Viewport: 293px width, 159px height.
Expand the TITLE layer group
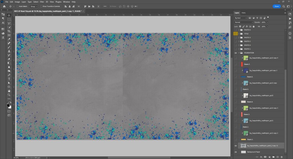239,34
